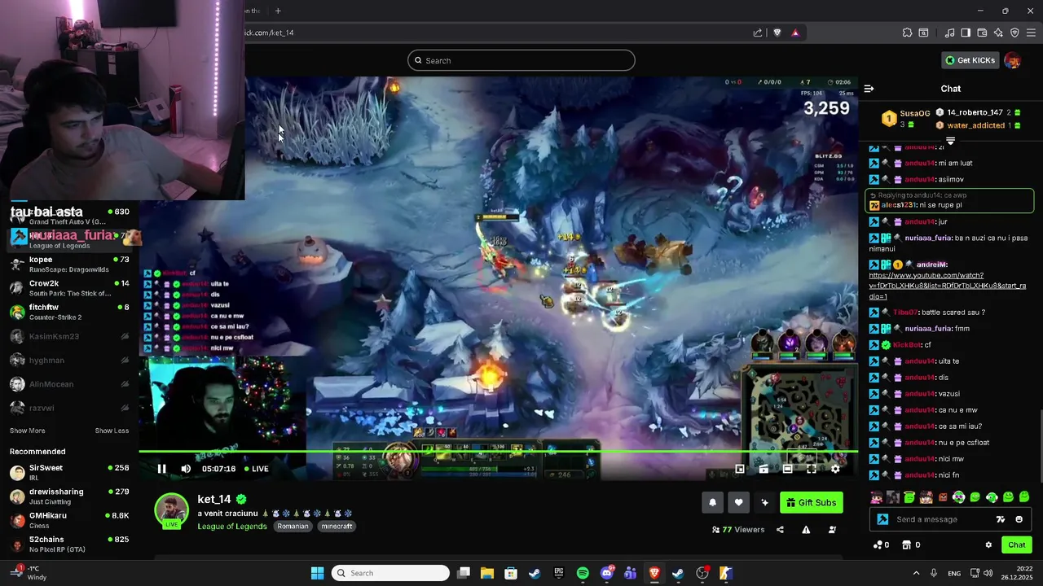Open Brave Rewards triangle icon

pos(795,33)
